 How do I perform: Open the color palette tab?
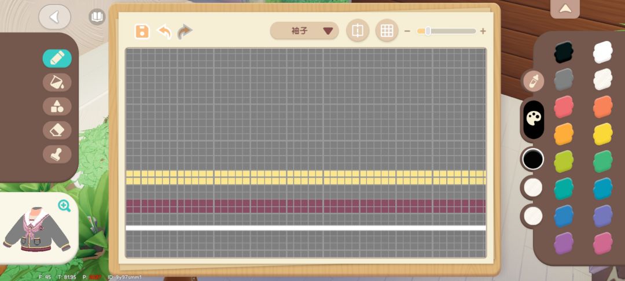point(534,119)
